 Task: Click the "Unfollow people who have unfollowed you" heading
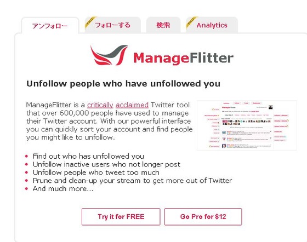(123, 84)
